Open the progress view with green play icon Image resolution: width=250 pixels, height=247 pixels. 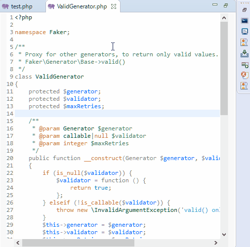tap(245, 65)
